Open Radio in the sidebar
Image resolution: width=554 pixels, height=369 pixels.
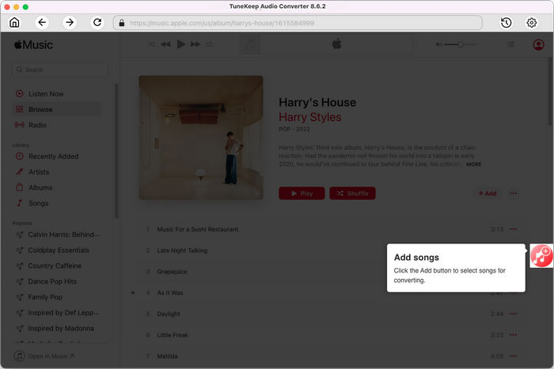pos(37,125)
